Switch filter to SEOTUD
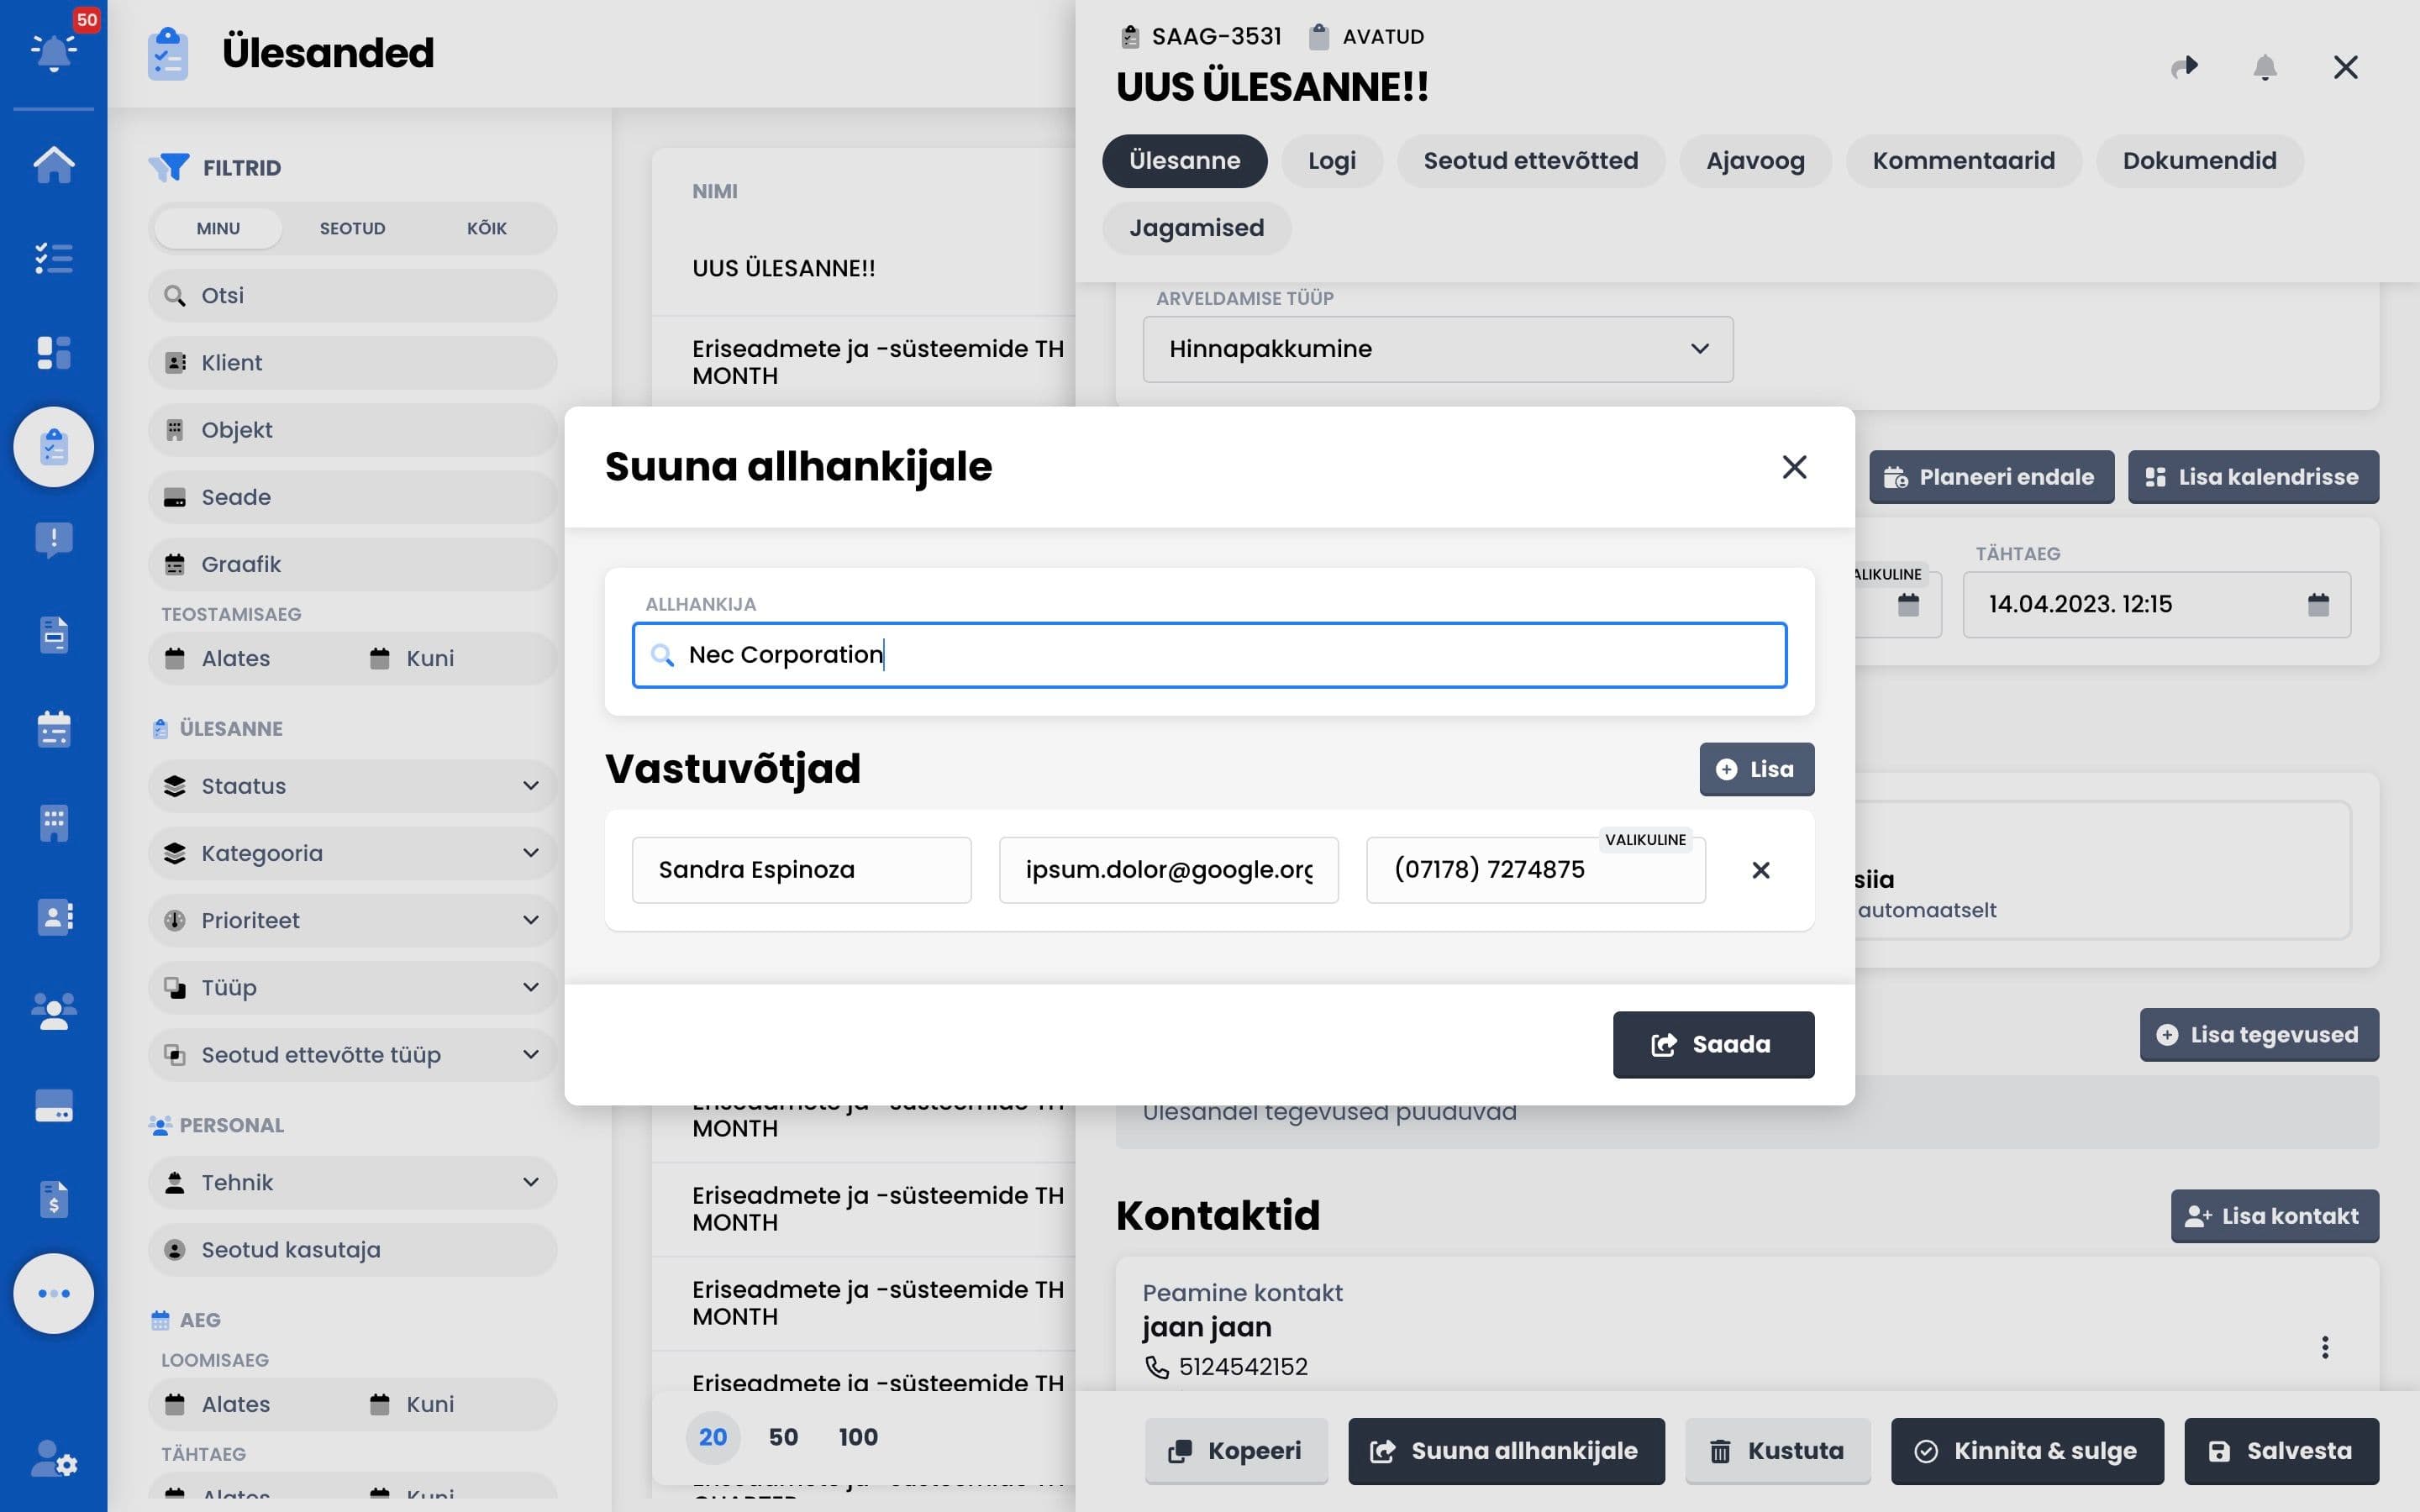The width and height of the screenshot is (2420, 1512). 352,228
